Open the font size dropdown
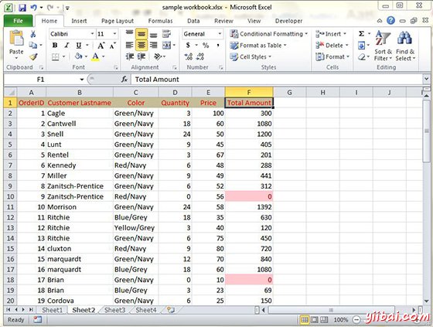Screen dimensions: 433x327 pyautogui.click(x=114, y=34)
